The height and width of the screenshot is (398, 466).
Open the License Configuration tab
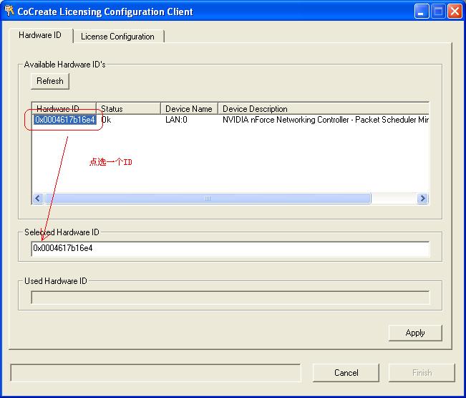coord(118,37)
